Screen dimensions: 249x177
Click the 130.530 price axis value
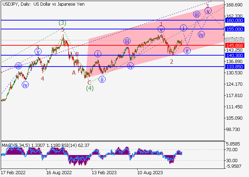[234, 73]
